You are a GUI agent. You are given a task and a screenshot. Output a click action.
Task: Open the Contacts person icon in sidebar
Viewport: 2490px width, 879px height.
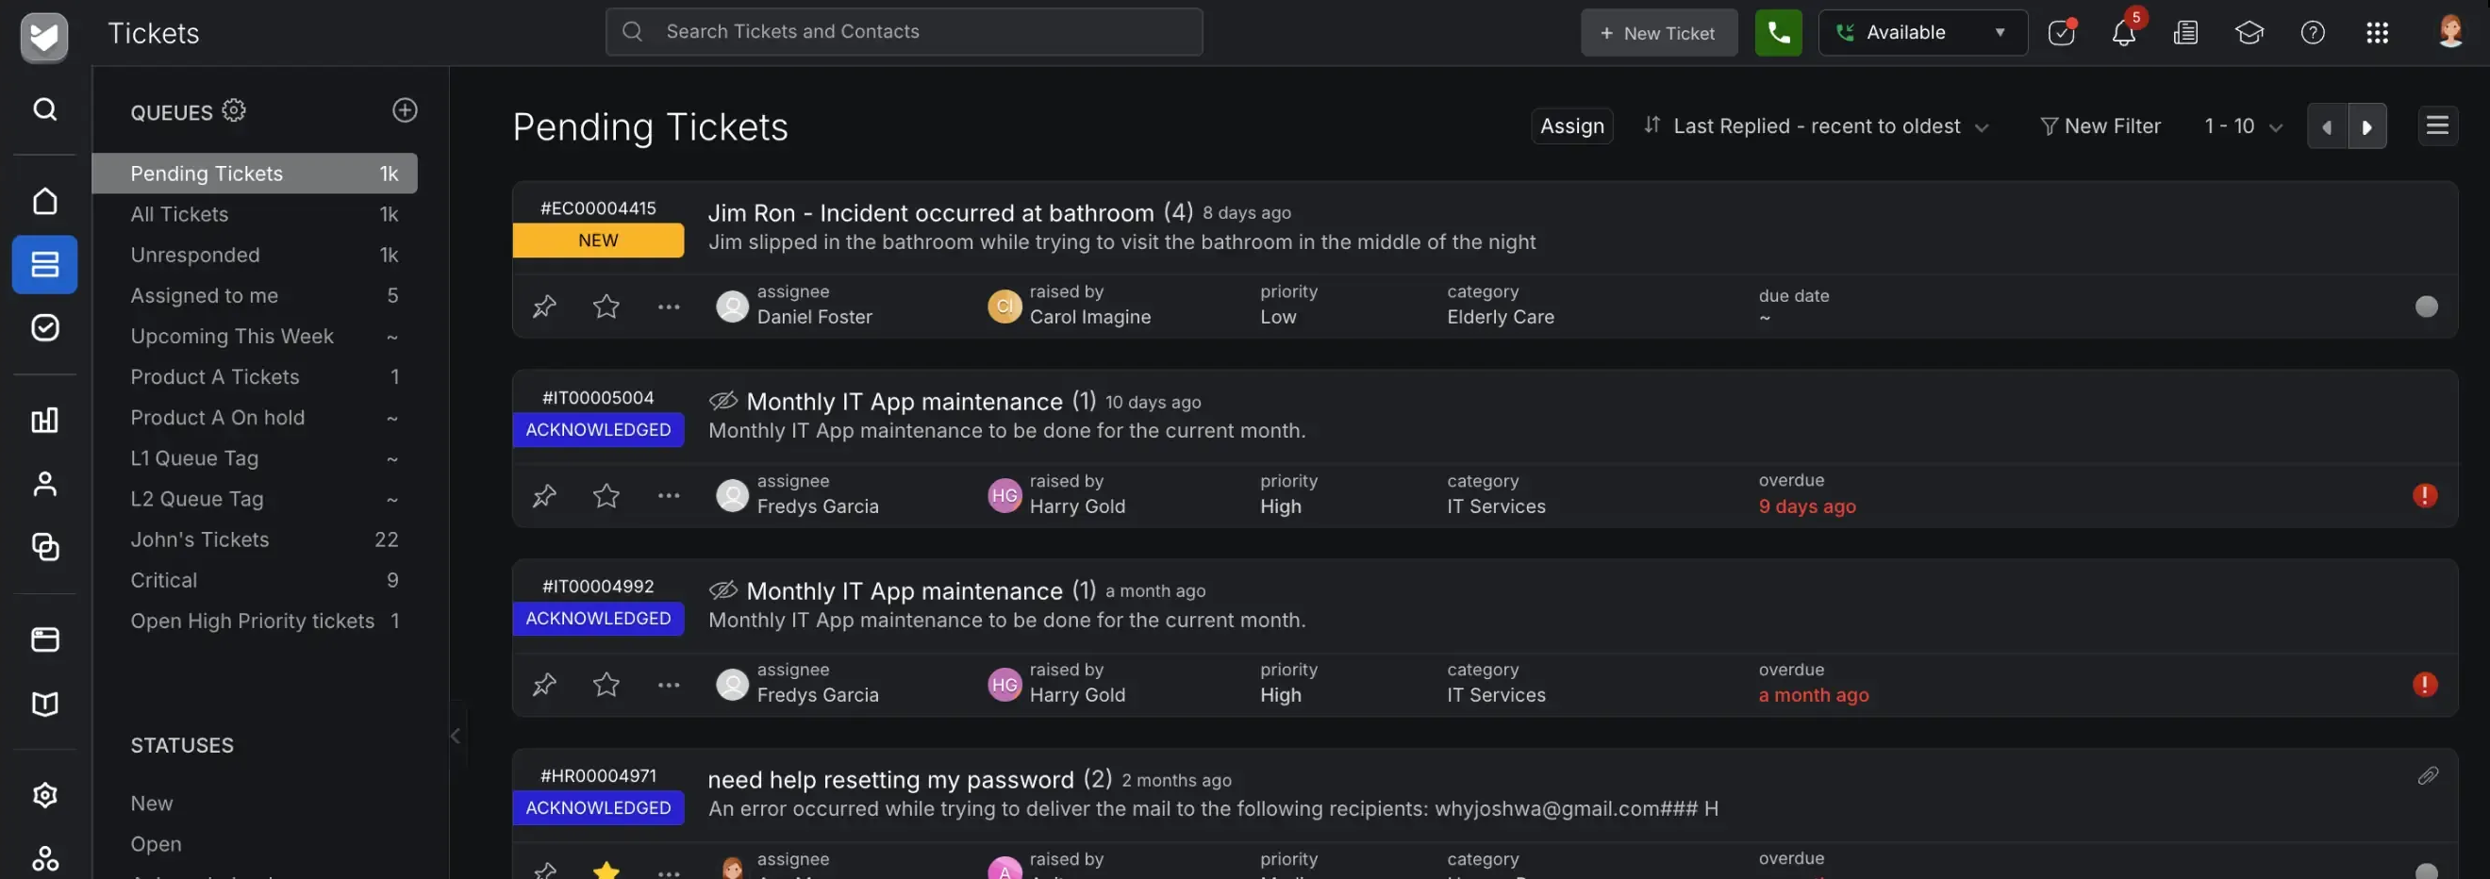pyautogui.click(x=44, y=484)
